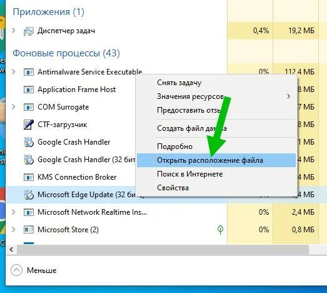Click the Microsoft Store (2) process icon
Image resolution: width=327 pixels, height=293 pixels.
pyautogui.click(x=29, y=230)
